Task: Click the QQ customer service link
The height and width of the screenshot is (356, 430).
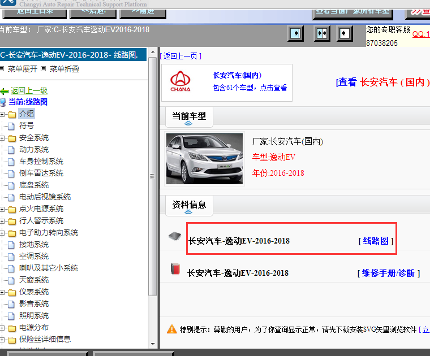Action: [x=421, y=34]
